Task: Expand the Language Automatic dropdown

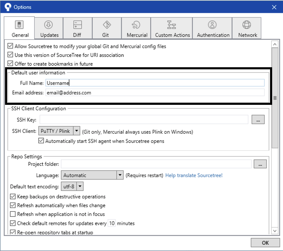Action: pos(92,175)
